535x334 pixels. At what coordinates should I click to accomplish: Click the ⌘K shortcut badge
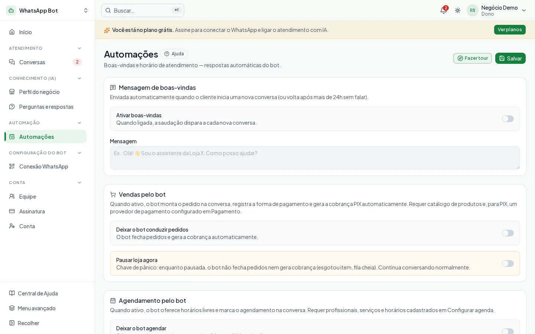(177, 10)
